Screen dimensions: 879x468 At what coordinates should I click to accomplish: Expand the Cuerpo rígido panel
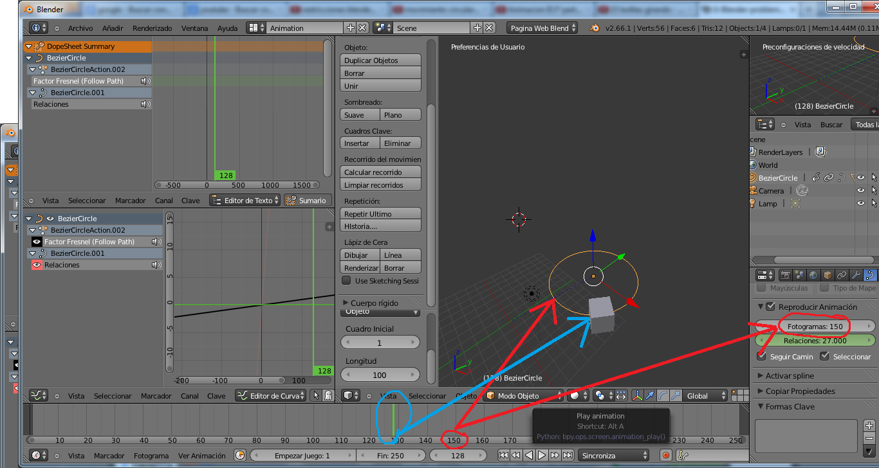click(x=346, y=303)
